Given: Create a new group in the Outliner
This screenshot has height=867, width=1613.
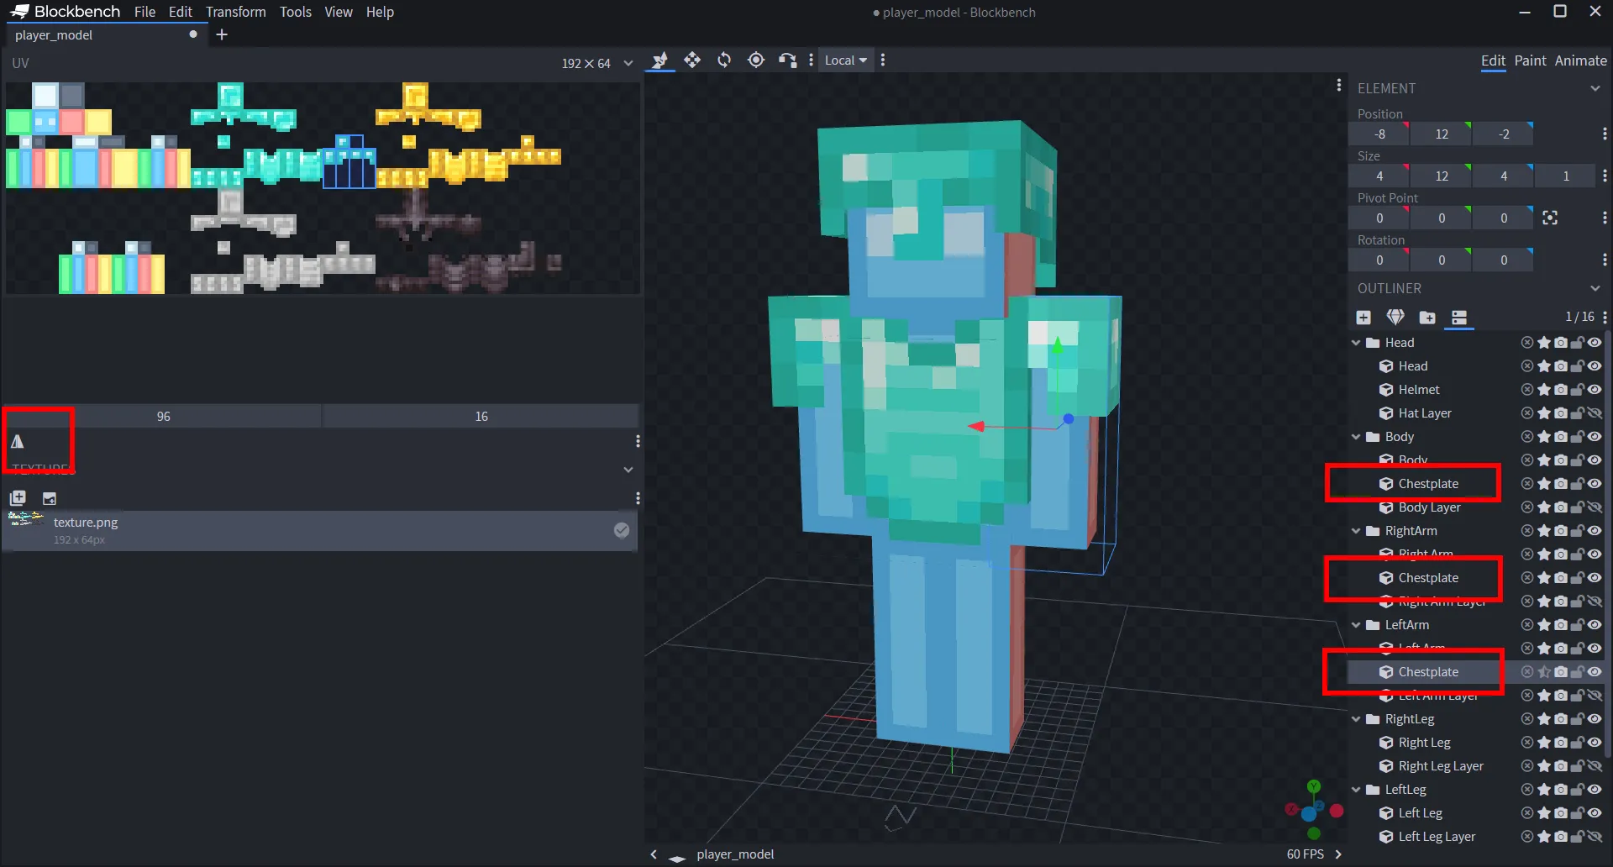Looking at the screenshot, I should point(1426,318).
